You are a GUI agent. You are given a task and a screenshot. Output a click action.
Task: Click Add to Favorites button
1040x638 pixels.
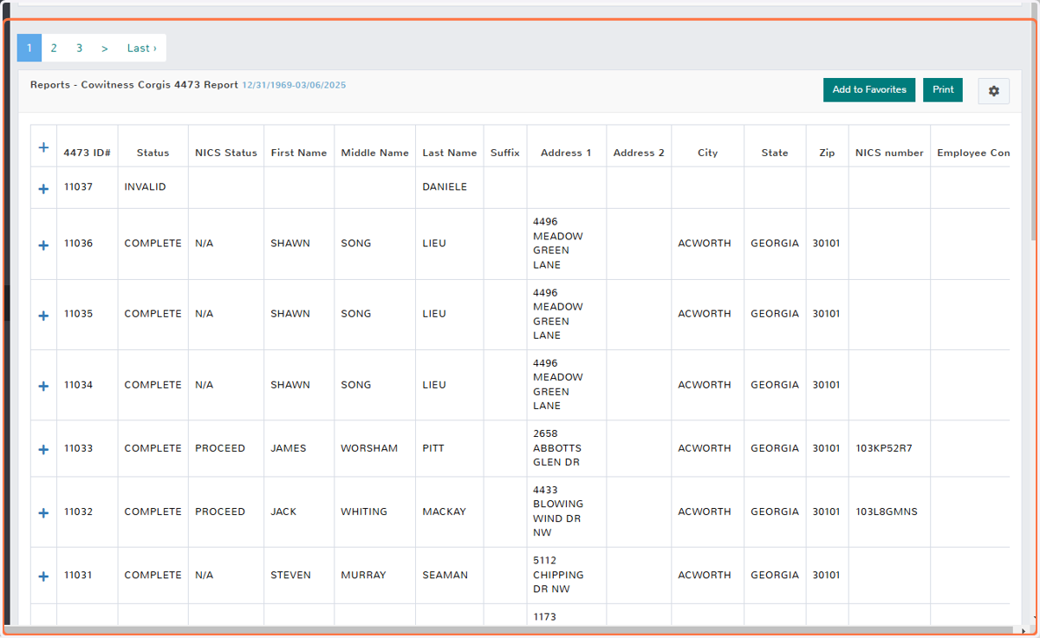[869, 89]
